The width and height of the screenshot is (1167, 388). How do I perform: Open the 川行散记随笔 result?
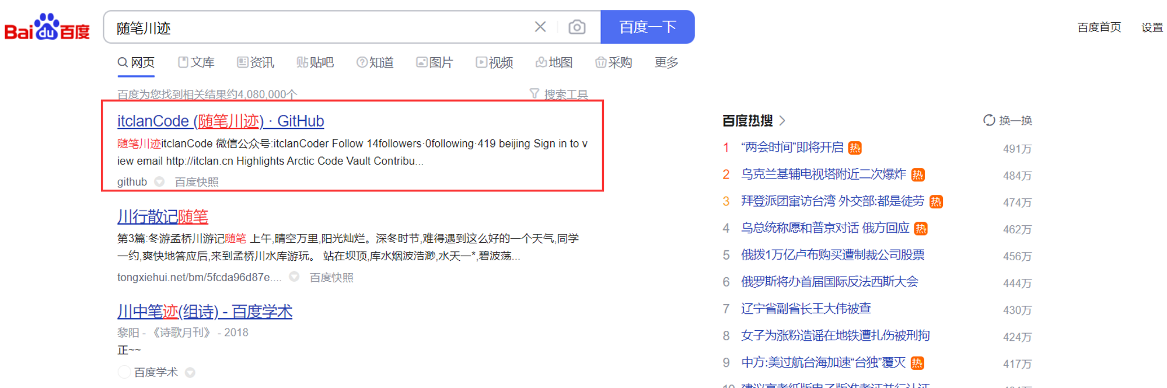(x=163, y=216)
